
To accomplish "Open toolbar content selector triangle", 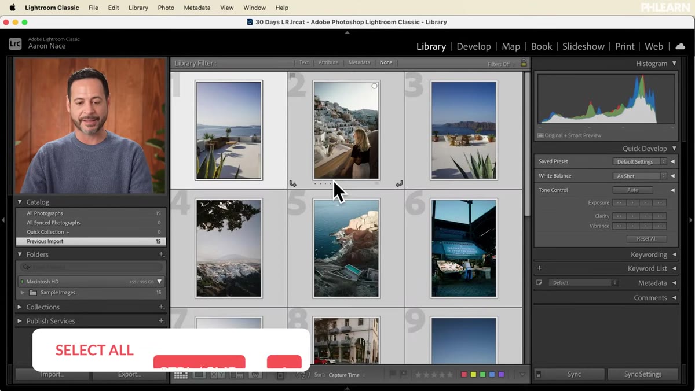I will click(522, 375).
